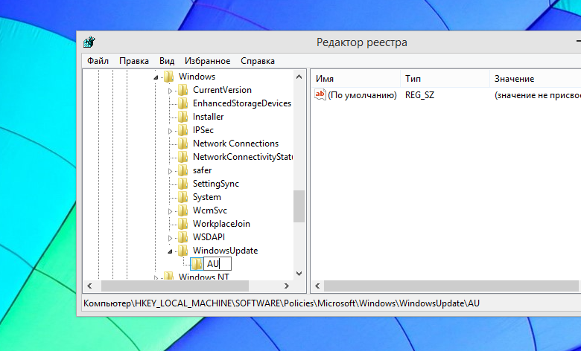Click inside the AU key name edit box
The width and height of the screenshot is (581, 351).
pyautogui.click(x=218, y=264)
